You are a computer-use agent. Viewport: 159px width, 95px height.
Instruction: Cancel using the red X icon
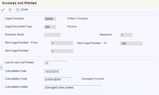pos(10,10)
